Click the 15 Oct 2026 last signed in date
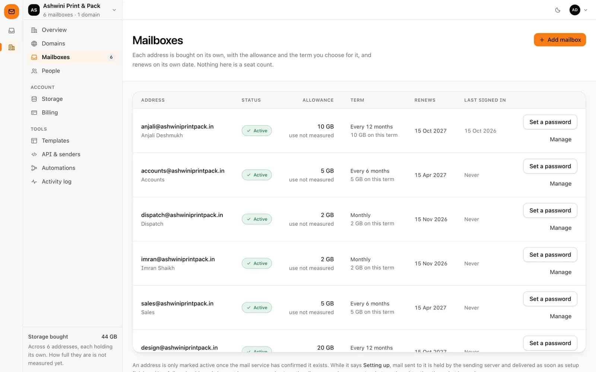Screen dimensions: 596x372 click(x=480, y=131)
